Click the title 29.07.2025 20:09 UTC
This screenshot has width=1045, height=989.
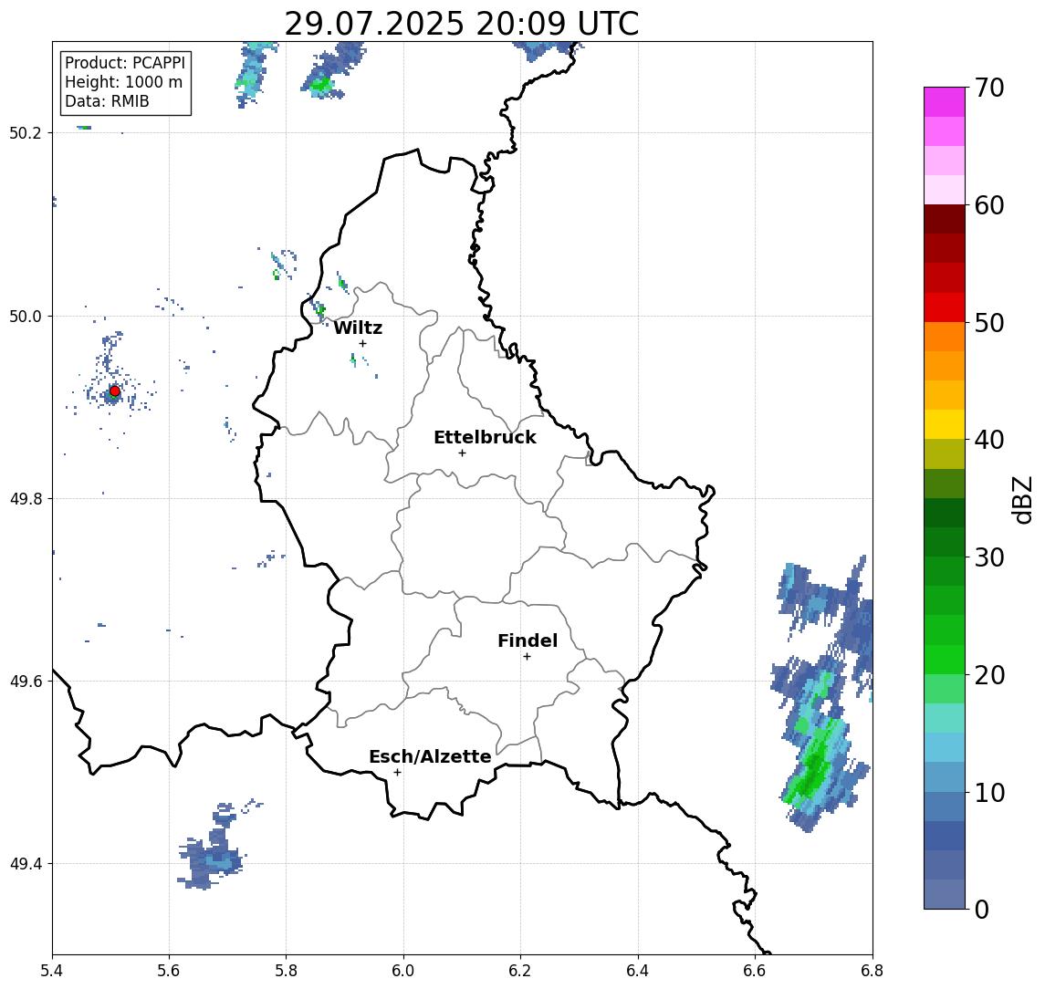pyautogui.click(x=461, y=24)
